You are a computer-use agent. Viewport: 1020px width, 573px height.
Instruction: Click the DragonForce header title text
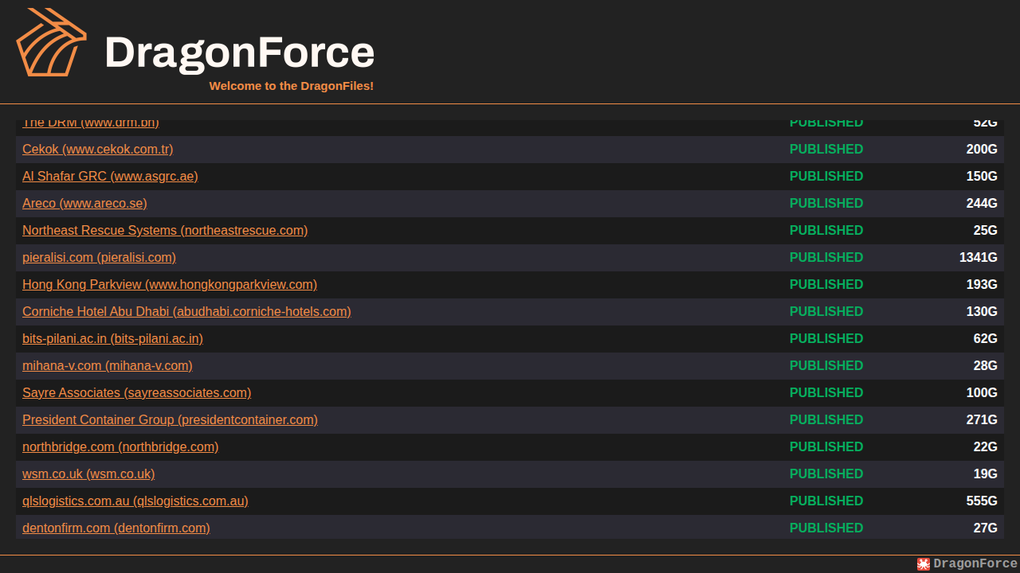[x=239, y=53]
